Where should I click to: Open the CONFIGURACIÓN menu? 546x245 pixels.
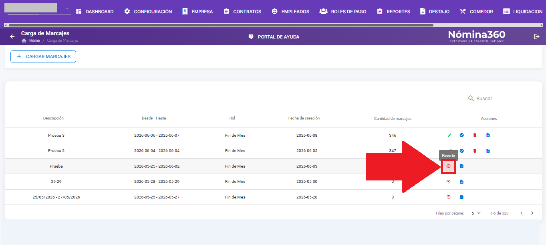click(148, 12)
